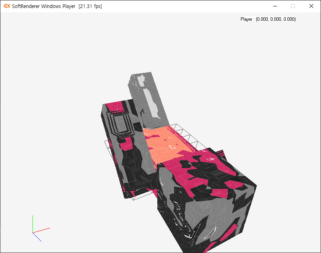Click the SoftRenderer app icon in title bar
The width and height of the screenshot is (321, 253).
pos(6,6)
